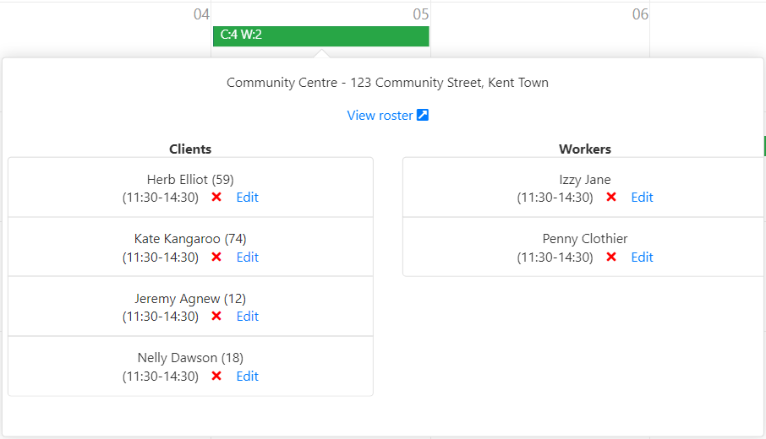Click Izzy Jane's time (11:30-14:30)
The height and width of the screenshot is (439, 766).
pos(555,198)
